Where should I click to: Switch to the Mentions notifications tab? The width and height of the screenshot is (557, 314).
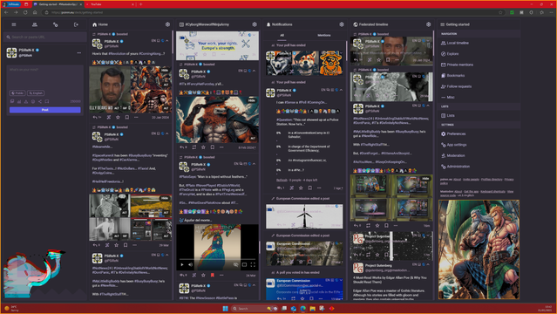tap(324, 35)
